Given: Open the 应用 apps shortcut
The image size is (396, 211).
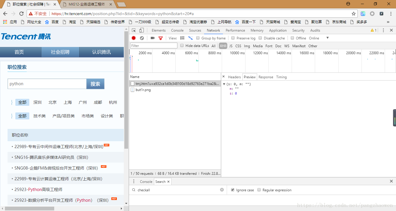Looking at the screenshot, I should pyautogui.click(x=10, y=22).
